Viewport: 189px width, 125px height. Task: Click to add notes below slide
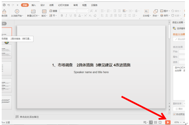[29, 117]
